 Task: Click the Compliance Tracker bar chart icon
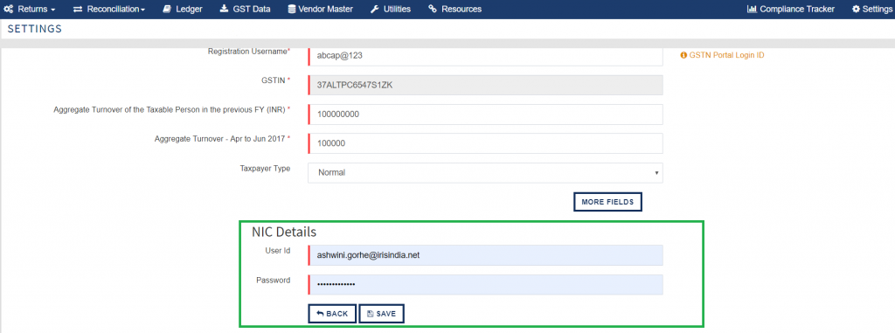752,9
